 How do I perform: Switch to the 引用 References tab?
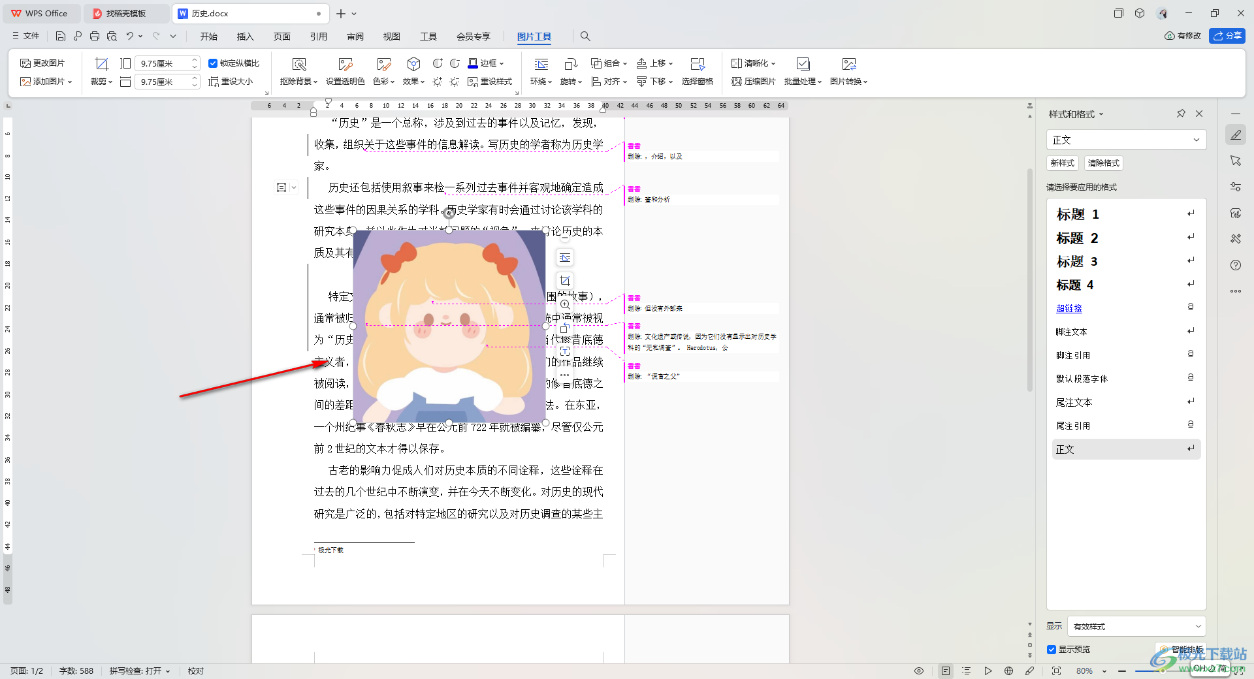[x=319, y=37]
